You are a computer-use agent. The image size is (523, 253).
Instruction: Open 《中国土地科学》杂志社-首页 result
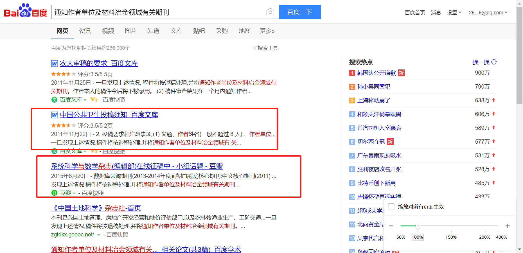(96, 208)
